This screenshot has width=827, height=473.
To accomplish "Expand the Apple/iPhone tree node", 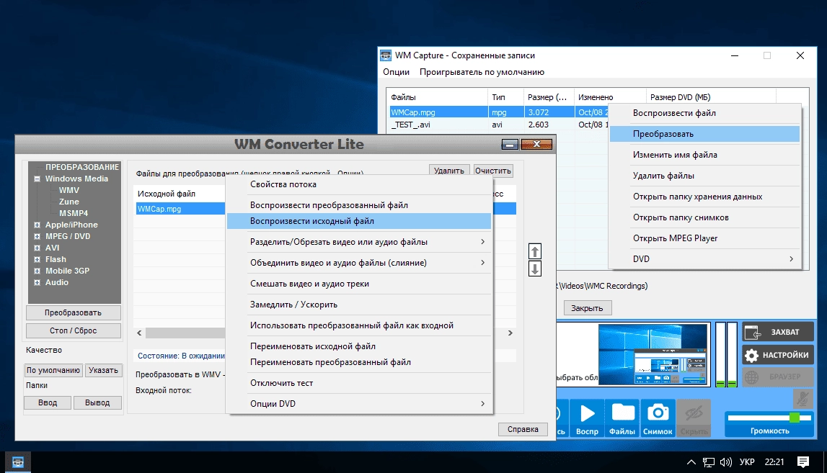I will 37,225.
